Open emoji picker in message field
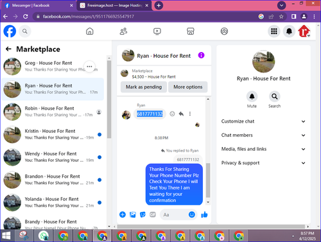321x242 pixels. [x=192, y=214]
